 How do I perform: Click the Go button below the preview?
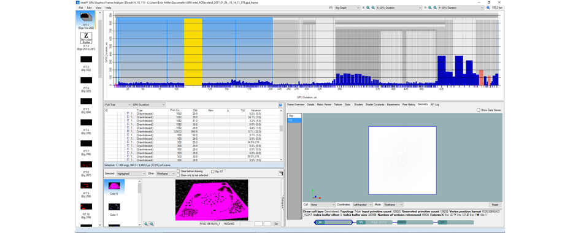[277, 224]
